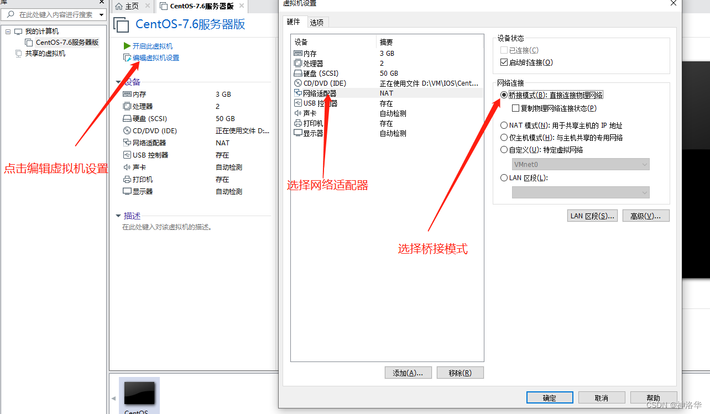This screenshot has height=414, width=710.
Task: Select the NAT 模式 radio button
Action: [x=504, y=125]
